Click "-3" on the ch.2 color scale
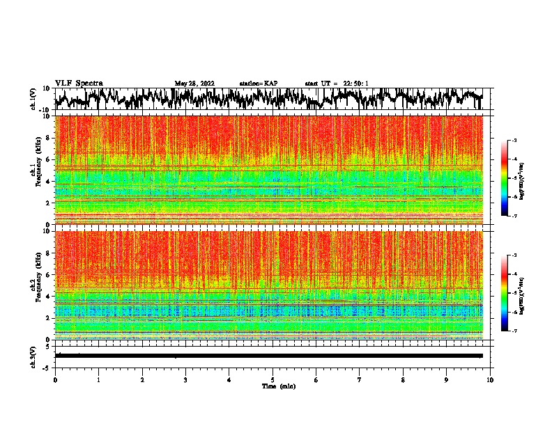Screen dimensions: 552x426 [x=514, y=255]
